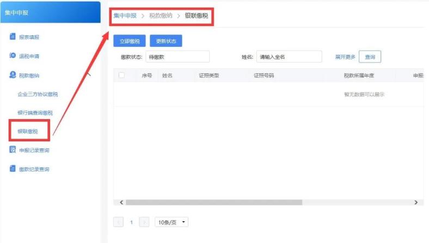Click the scrollbar right arrow icon

[x=416, y=202]
